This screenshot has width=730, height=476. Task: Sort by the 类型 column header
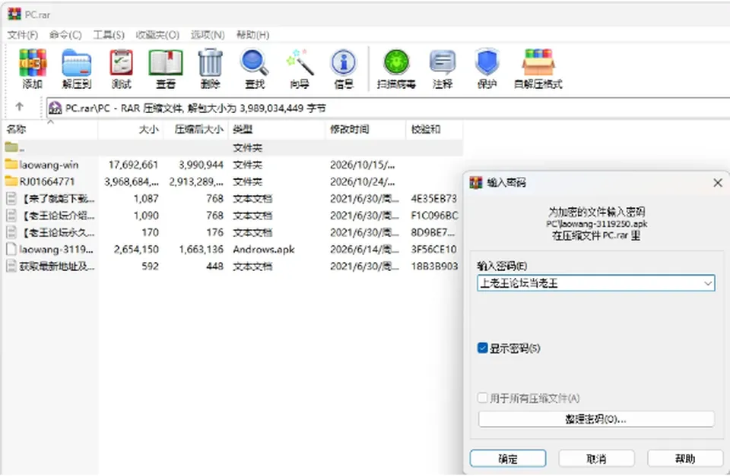(277, 129)
